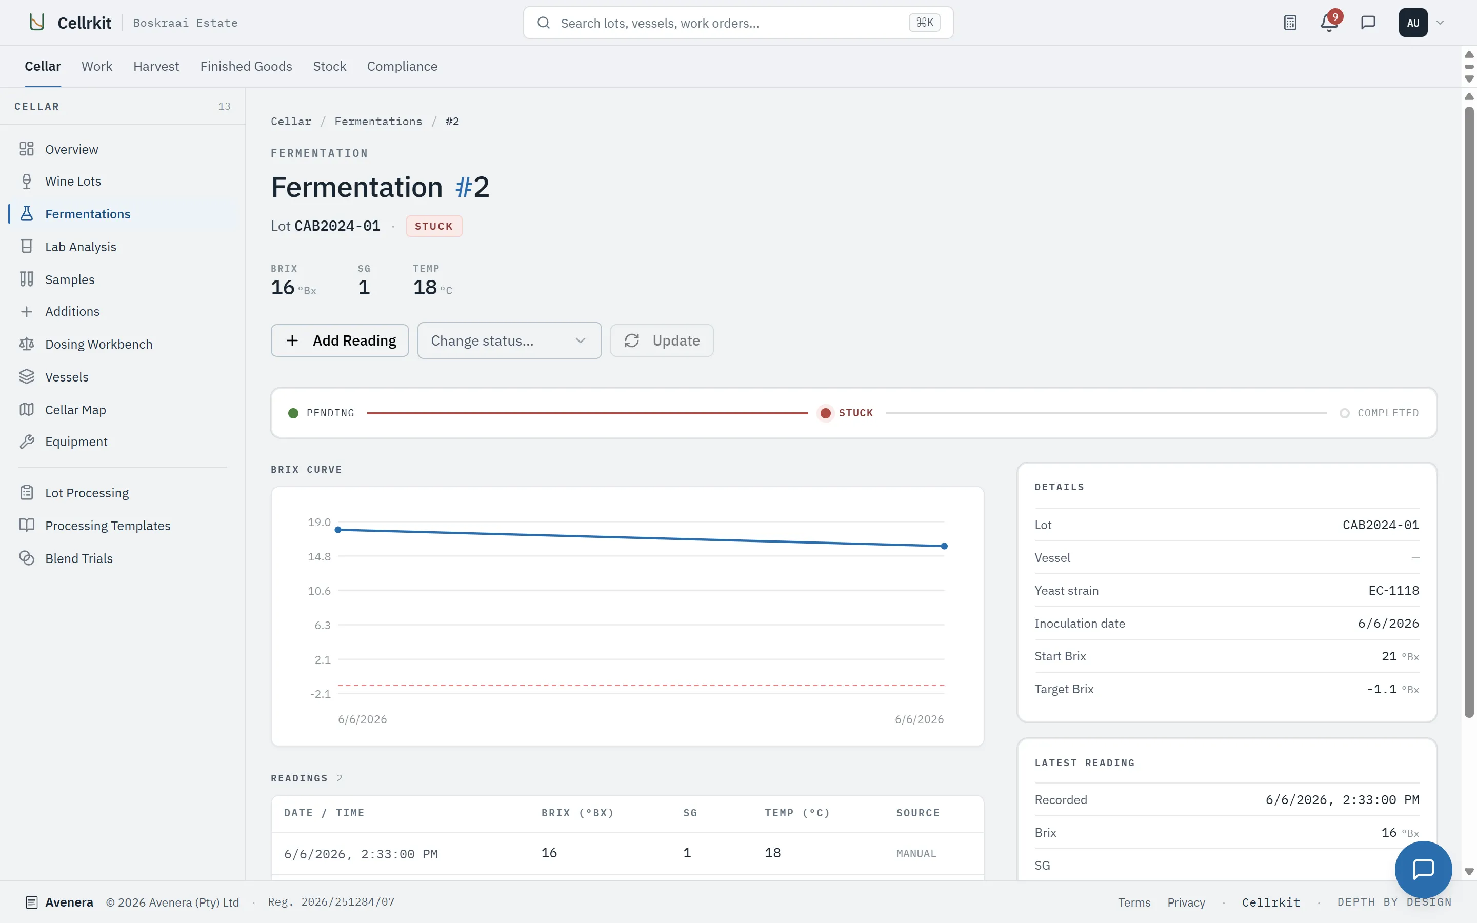Go to Cellar breadcrumb link
1477x923 pixels.
coord(291,122)
